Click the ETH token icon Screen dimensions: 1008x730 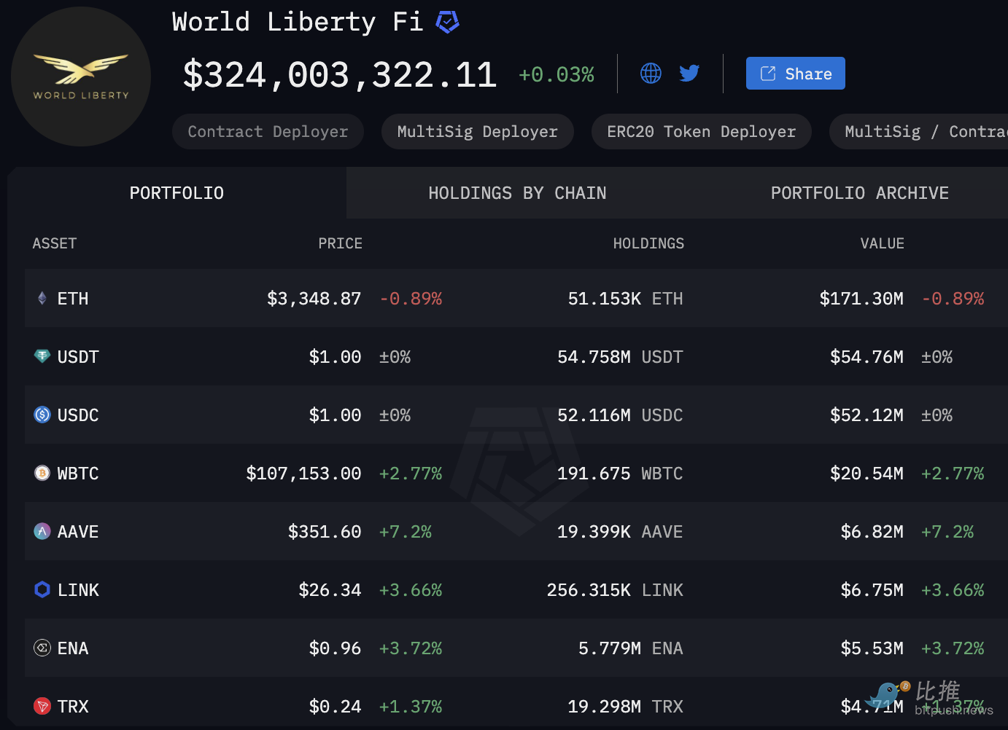tap(42, 298)
